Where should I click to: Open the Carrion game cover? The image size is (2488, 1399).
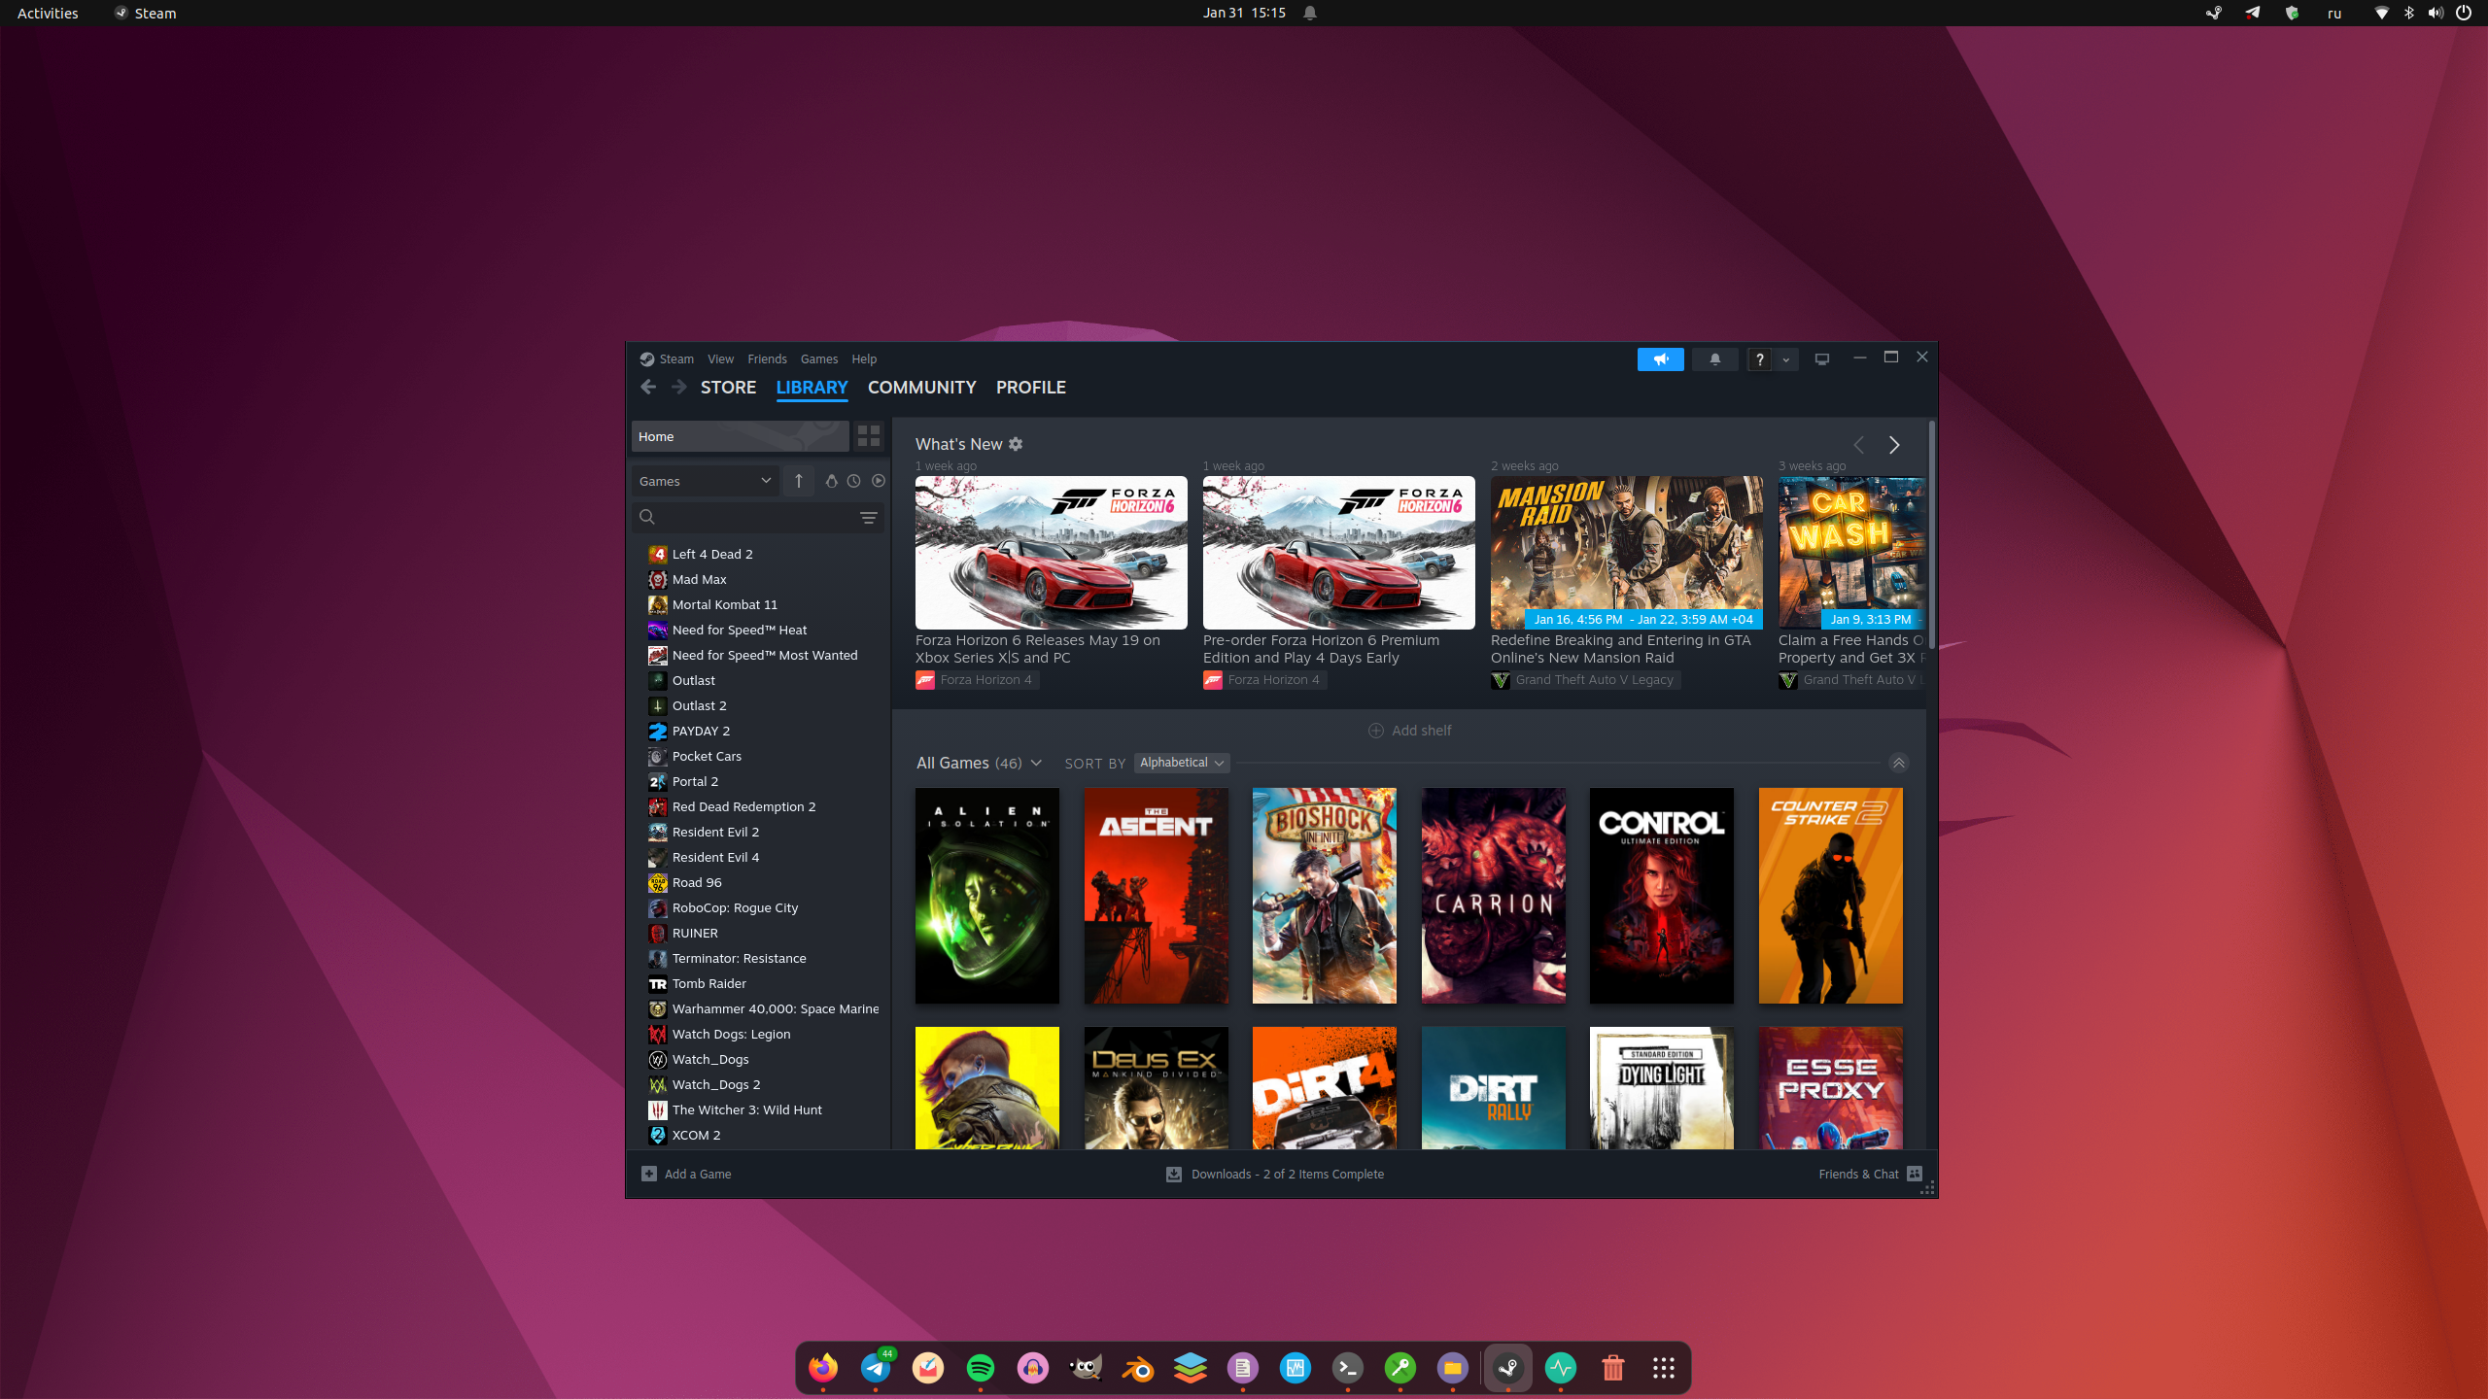[1493, 896]
